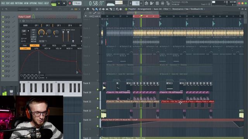Open the Channel rack icon in top toolbar

pos(157,3)
